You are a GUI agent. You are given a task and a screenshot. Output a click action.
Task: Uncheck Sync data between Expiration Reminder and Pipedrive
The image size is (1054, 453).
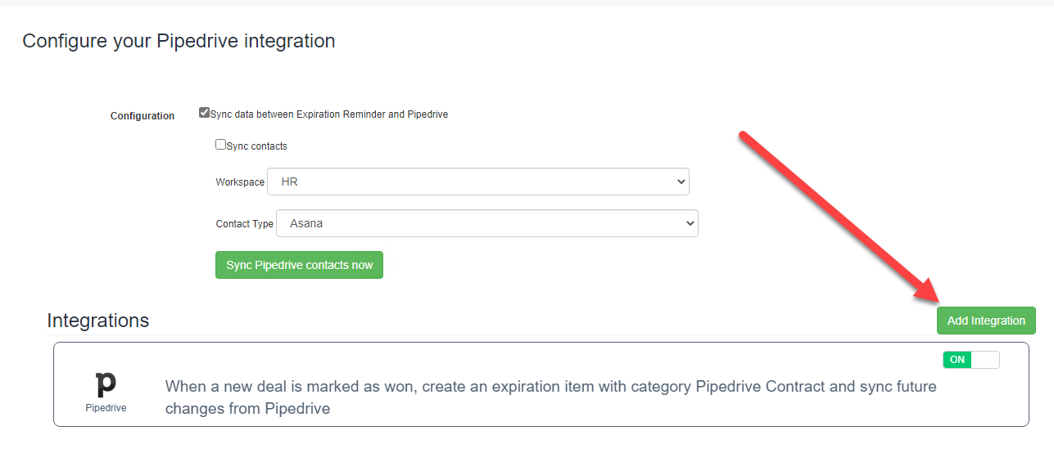coord(204,113)
